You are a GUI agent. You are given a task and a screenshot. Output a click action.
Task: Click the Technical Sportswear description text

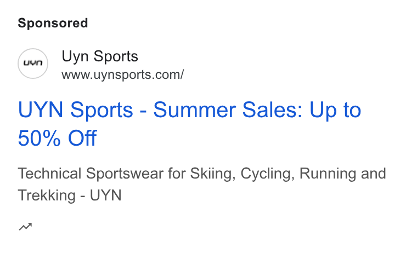[x=202, y=185]
